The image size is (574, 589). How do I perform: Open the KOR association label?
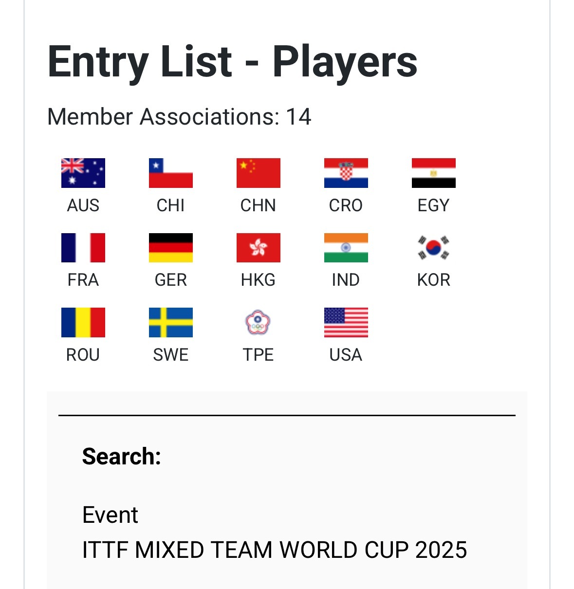[x=434, y=280]
